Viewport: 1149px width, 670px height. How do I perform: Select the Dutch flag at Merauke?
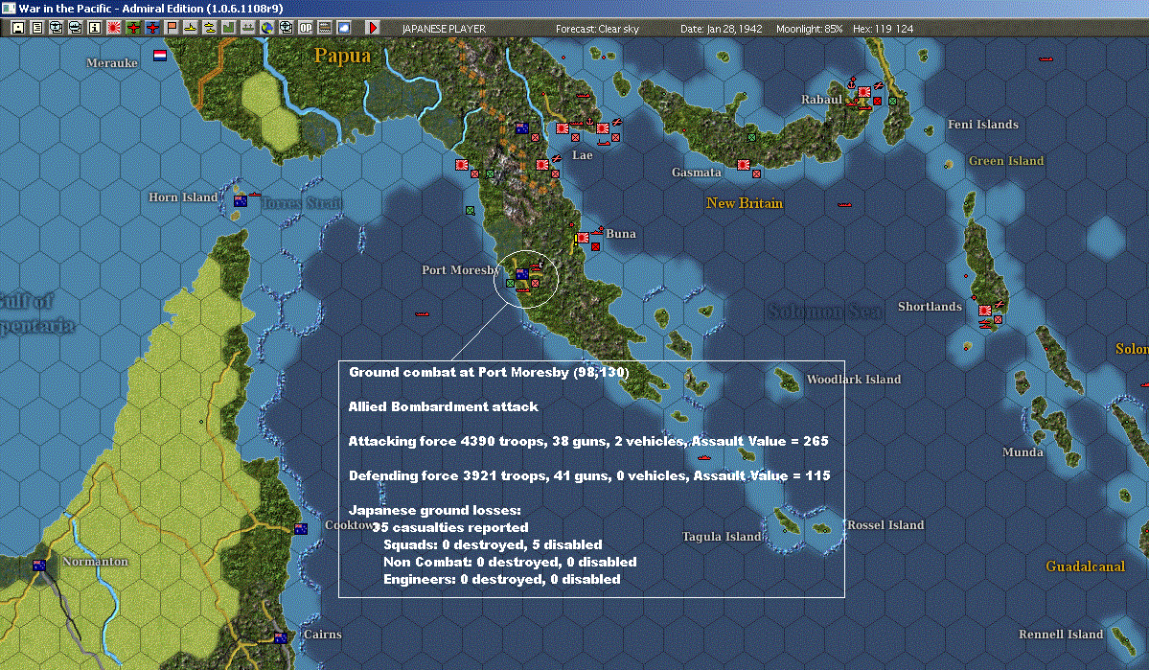coord(160,56)
